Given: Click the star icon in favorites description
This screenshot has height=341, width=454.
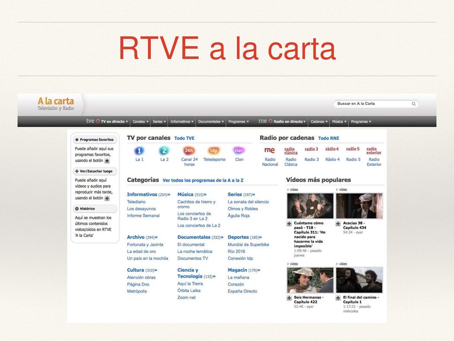Looking at the screenshot, I should click(107, 161).
